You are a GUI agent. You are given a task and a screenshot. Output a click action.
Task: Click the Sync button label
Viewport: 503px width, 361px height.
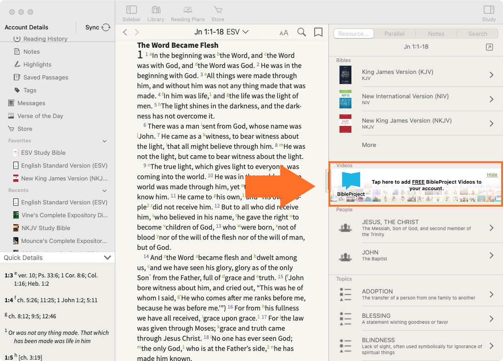[92, 28]
